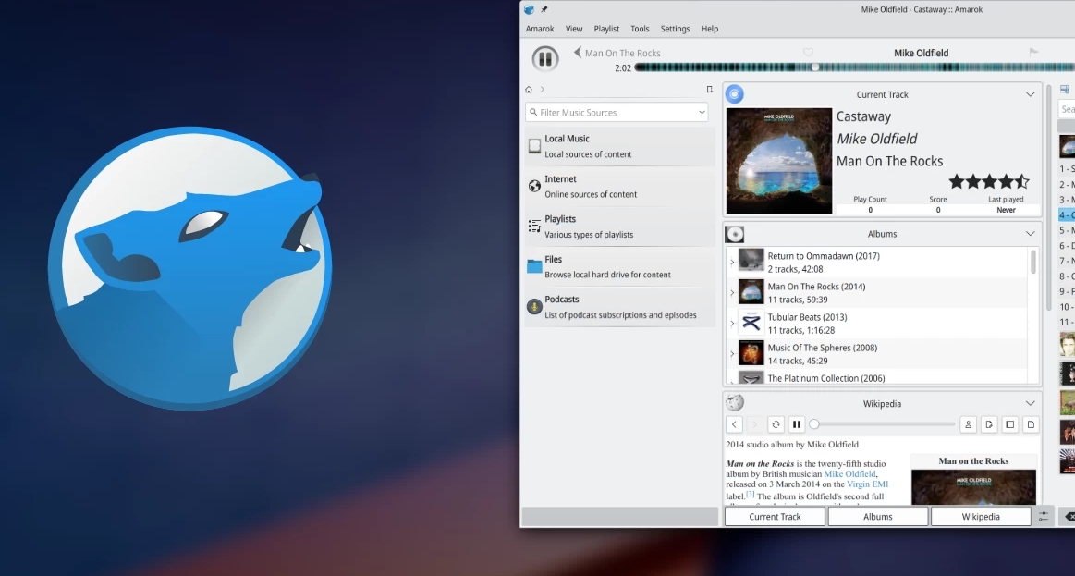This screenshot has height=576, width=1075.
Task: Open the Playlist menu
Action: point(606,29)
